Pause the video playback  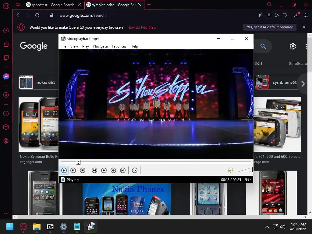coord(73,170)
